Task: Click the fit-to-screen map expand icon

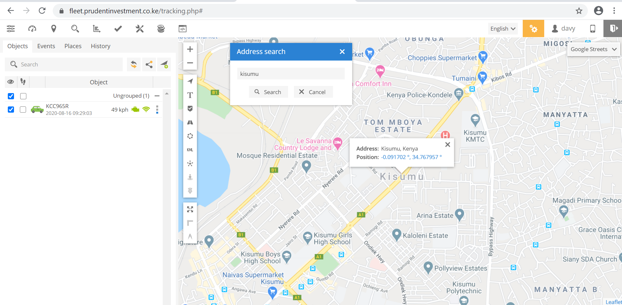Action: [190, 209]
